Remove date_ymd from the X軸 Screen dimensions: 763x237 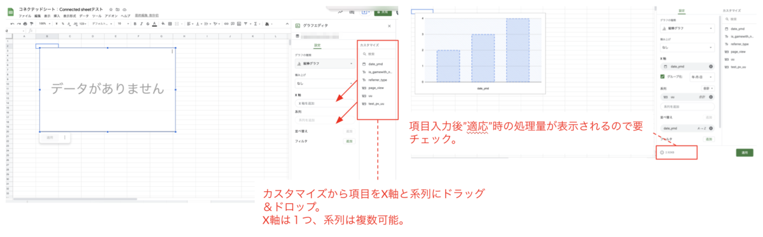(710, 66)
